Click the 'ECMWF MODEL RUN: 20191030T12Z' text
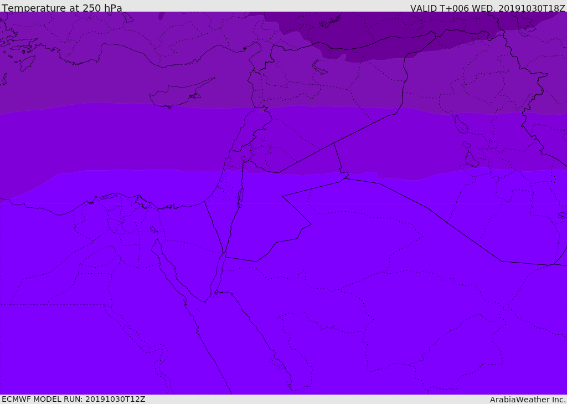Image resolution: width=567 pixels, height=404 pixels. tap(74, 399)
